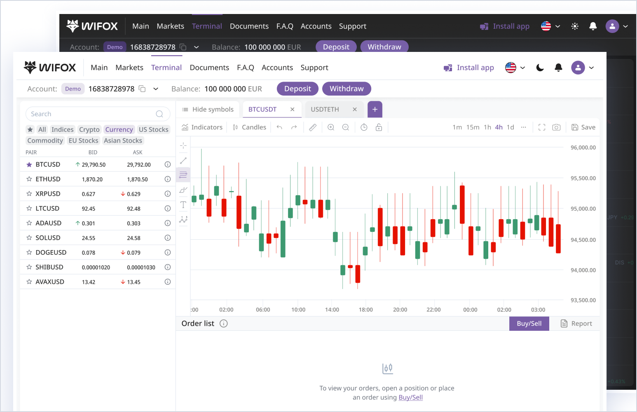Screen dimensions: 637x412
Task: Expand the account selector chevron
Action: 156,89
